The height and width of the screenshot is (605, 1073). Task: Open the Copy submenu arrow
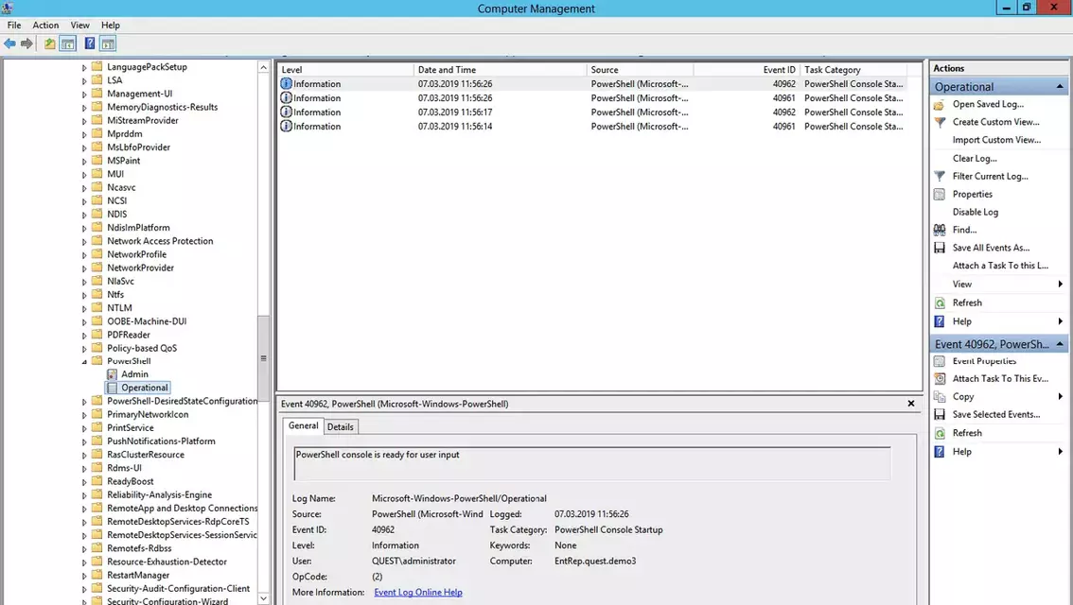[x=1060, y=396]
